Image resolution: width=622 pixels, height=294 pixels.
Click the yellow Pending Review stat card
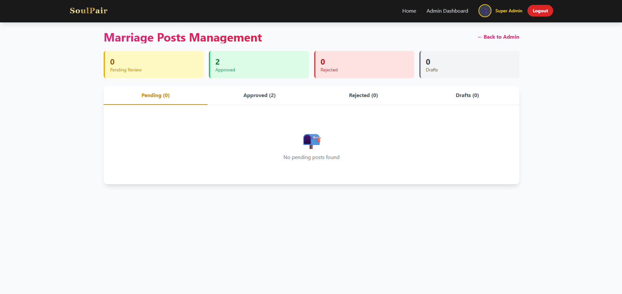click(154, 65)
